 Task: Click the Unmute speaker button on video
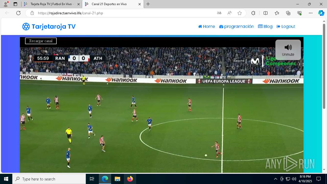click(x=288, y=50)
